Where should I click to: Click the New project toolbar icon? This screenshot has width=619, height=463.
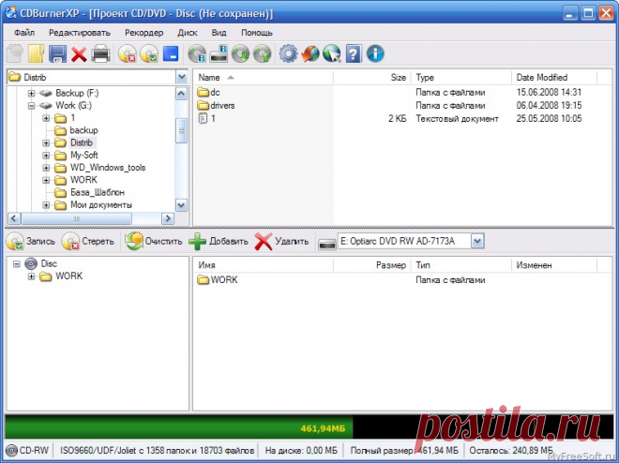(15, 53)
